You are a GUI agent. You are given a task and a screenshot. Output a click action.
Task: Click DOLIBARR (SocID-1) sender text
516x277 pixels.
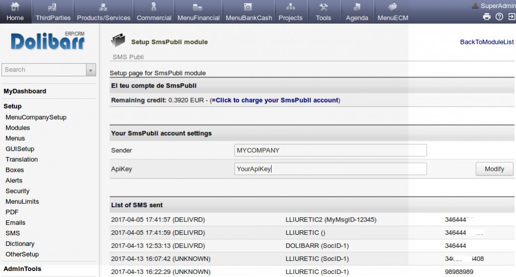point(317,245)
